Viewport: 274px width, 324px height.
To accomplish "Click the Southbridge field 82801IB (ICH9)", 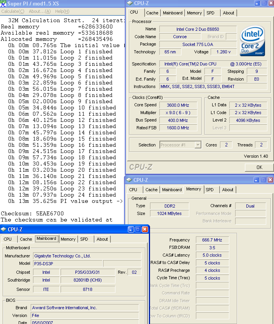I will click(x=87, y=280).
